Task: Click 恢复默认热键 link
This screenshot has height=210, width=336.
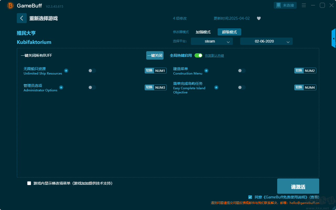Action: pyautogui.click(x=214, y=56)
